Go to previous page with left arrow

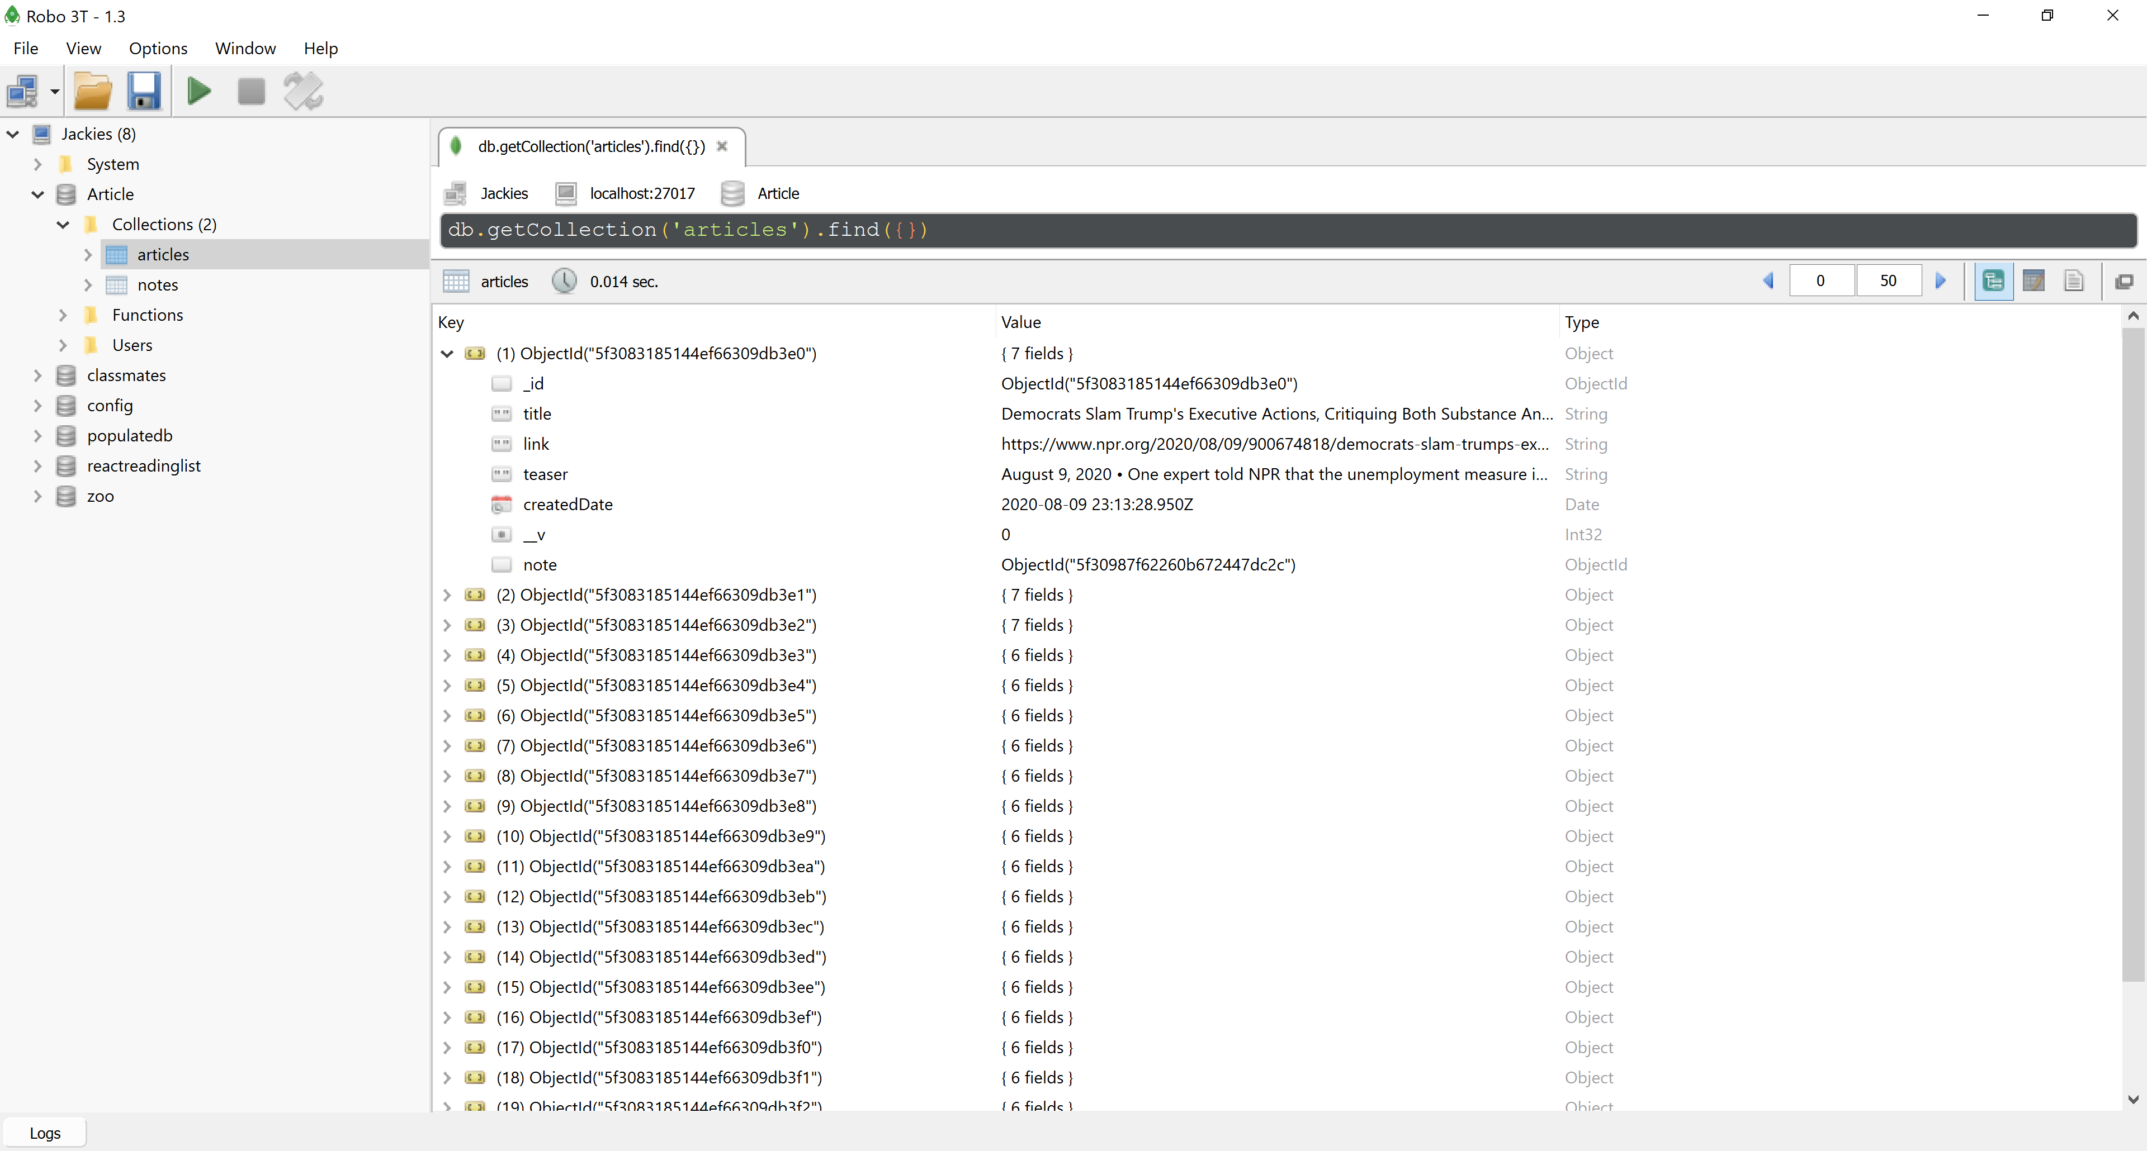[x=1768, y=282]
